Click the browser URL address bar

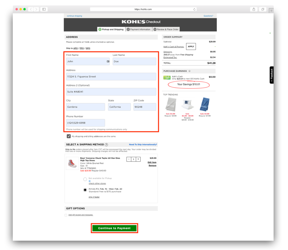(x=143, y=9)
